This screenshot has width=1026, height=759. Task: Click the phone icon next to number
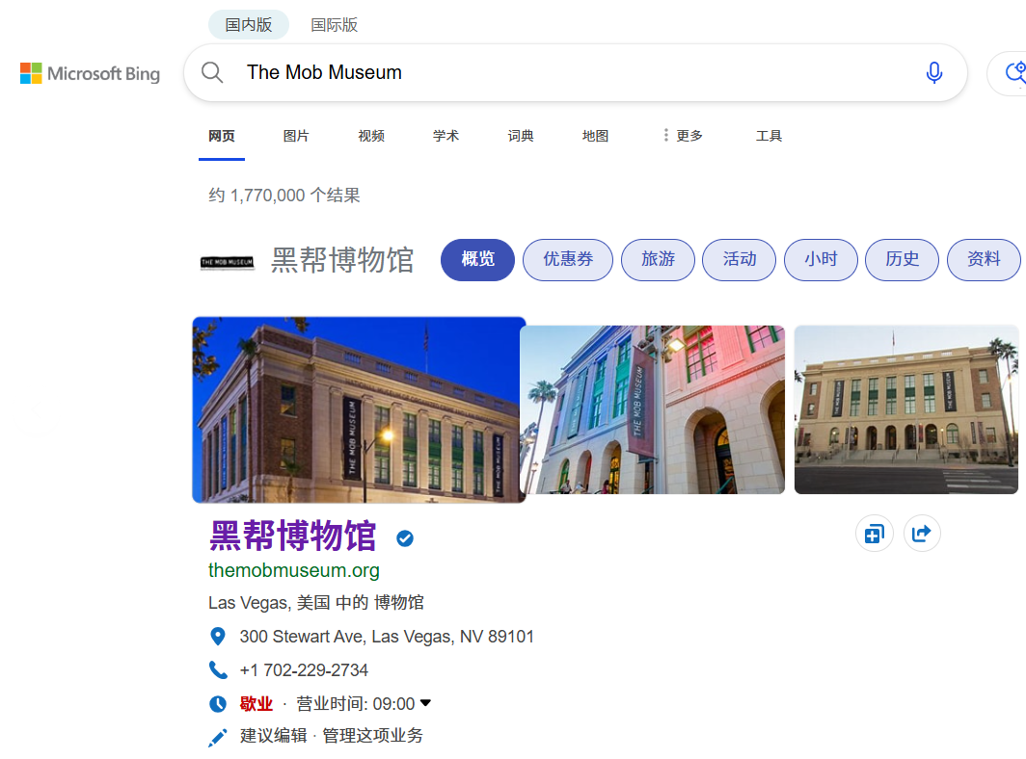pyautogui.click(x=218, y=670)
